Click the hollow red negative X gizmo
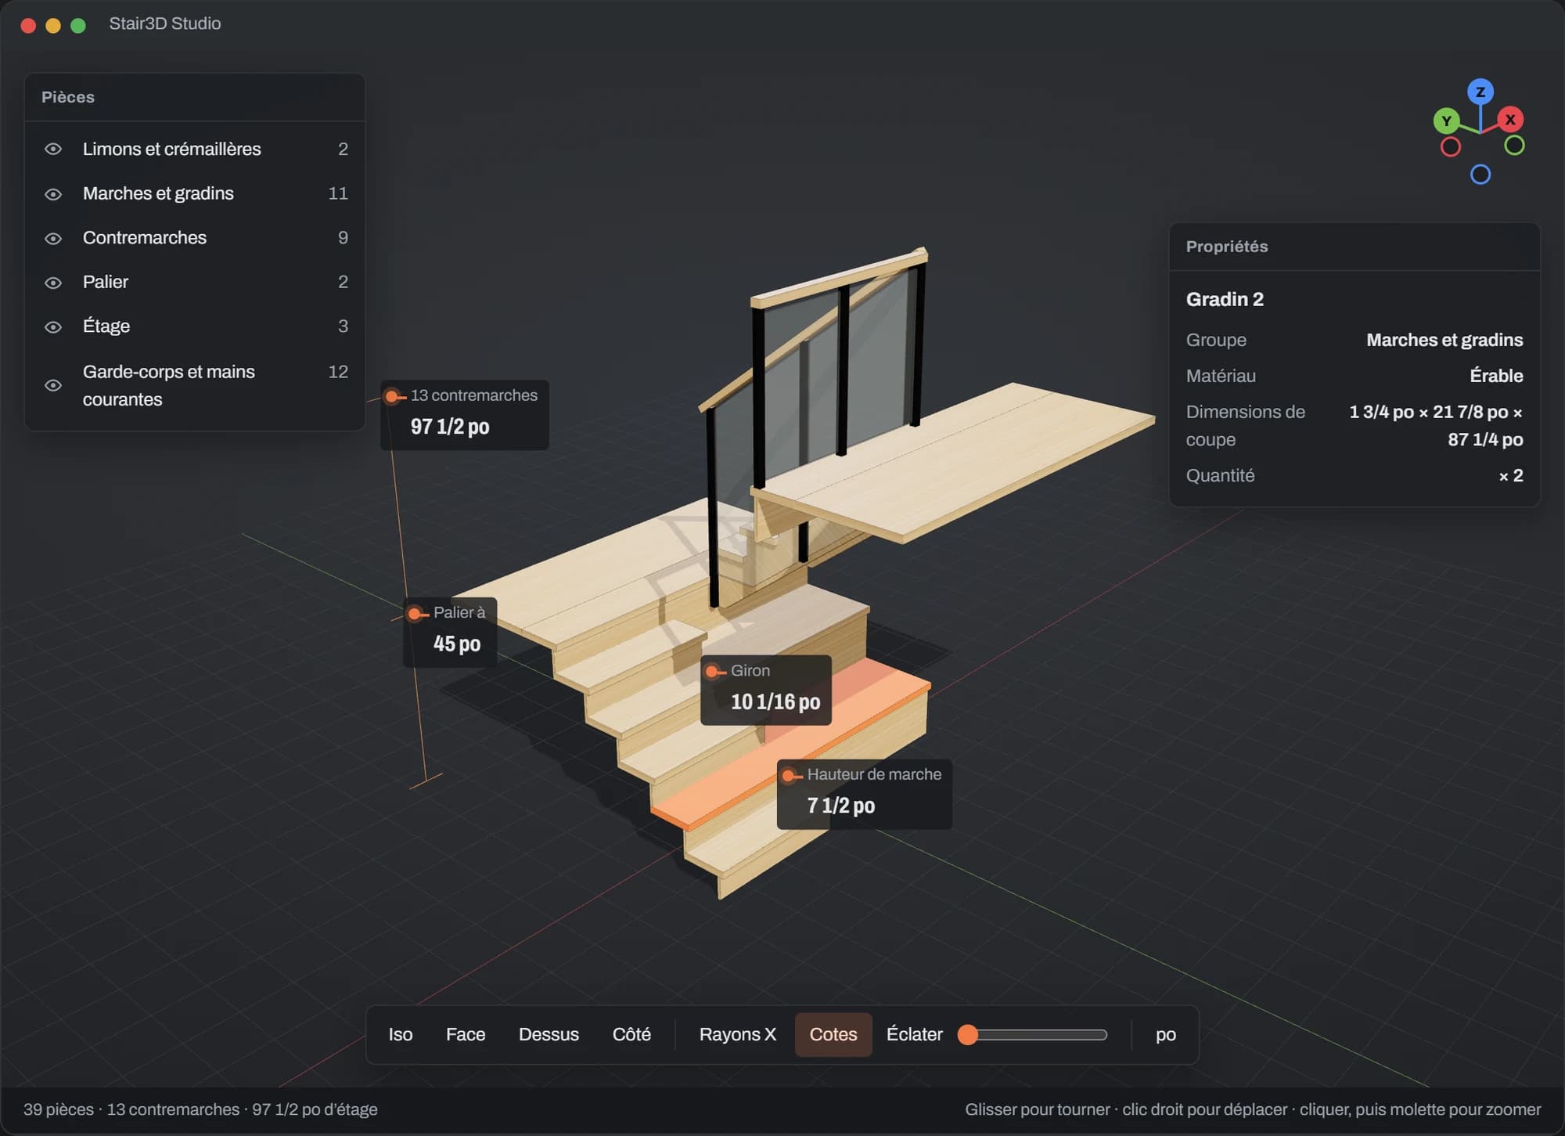Image resolution: width=1565 pixels, height=1136 pixels. click(1450, 146)
